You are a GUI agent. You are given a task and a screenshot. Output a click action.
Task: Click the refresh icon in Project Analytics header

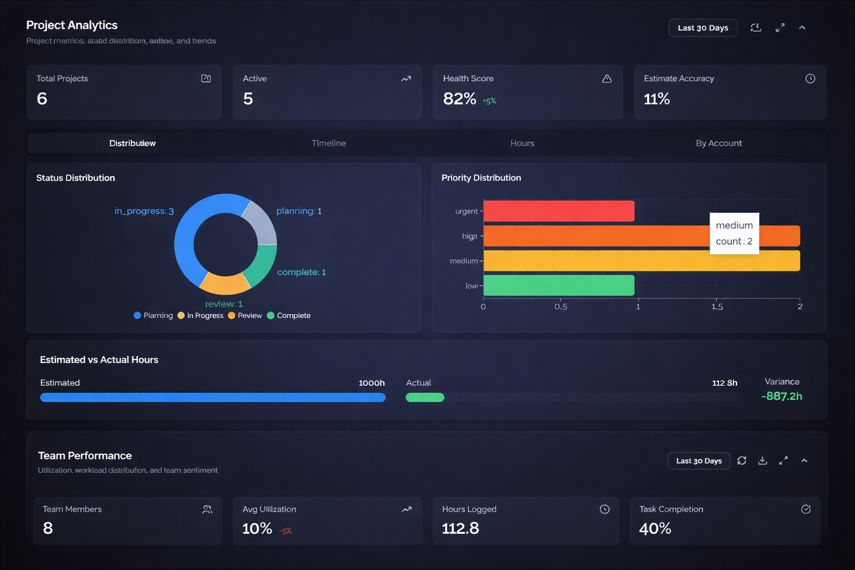point(755,27)
